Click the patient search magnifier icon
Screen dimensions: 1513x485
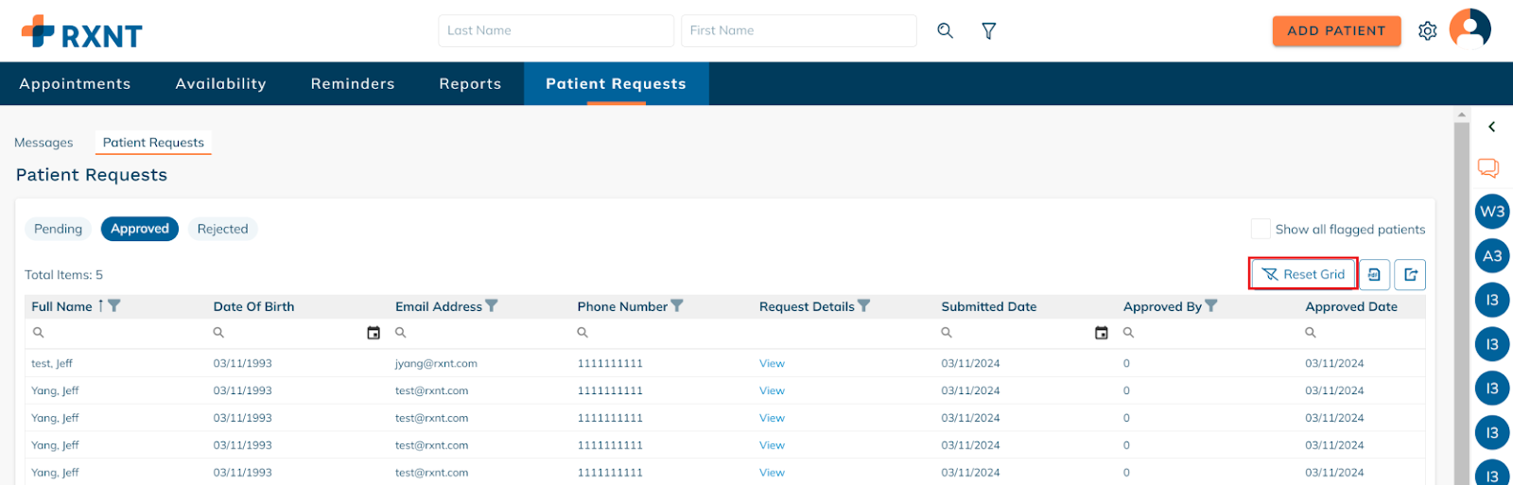pyautogui.click(x=945, y=30)
